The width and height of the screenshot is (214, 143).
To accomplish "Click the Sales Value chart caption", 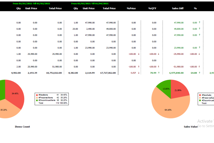I will coord(191,127).
